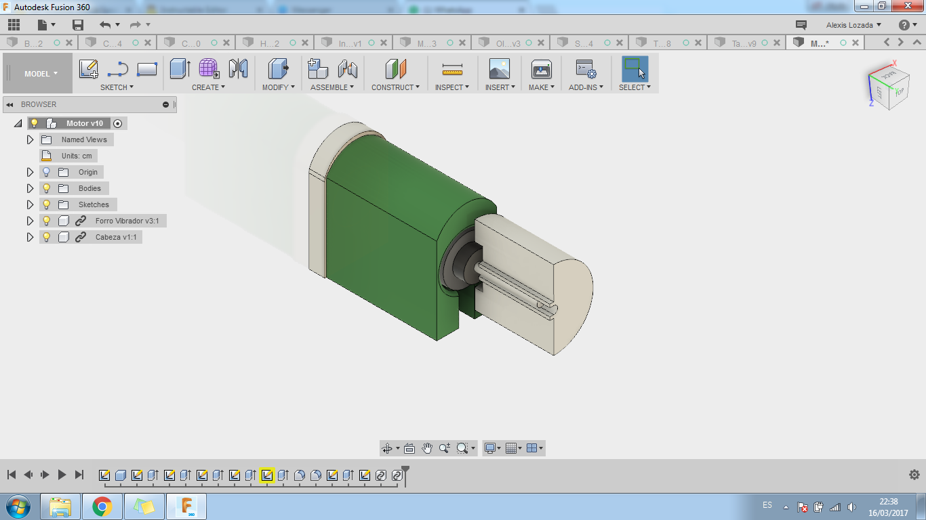Choose the Extrude tool in Create

(x=179, y=69)
